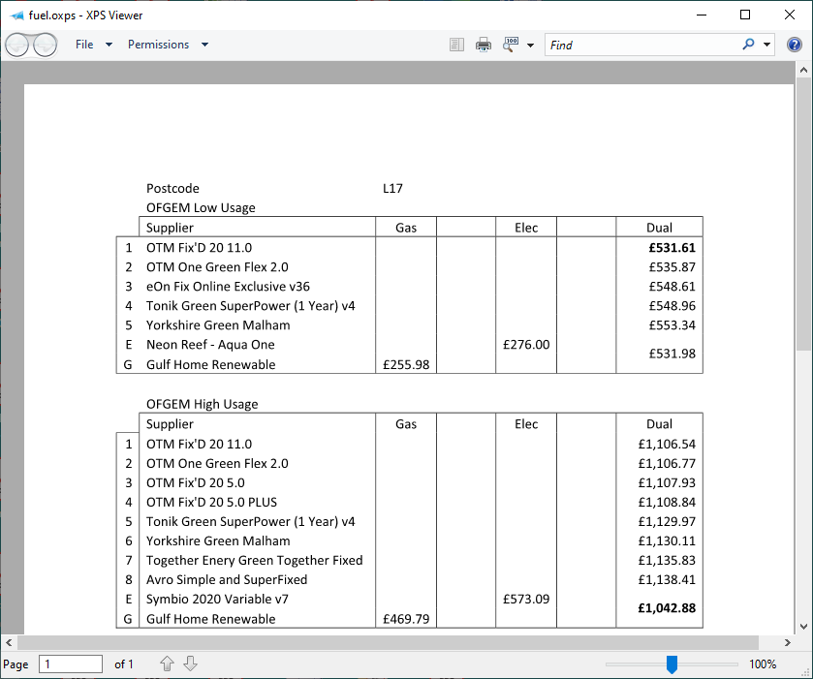813x679 pixels.
Task: Click the '100%' zoom level text
Action: click(x=763, y=664)
